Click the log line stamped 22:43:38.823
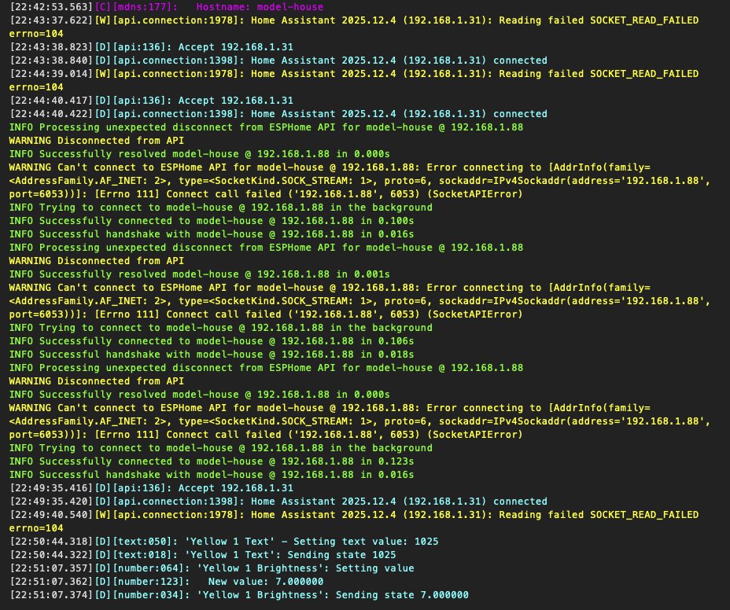The image size is (730, 610). pos(151,47)
